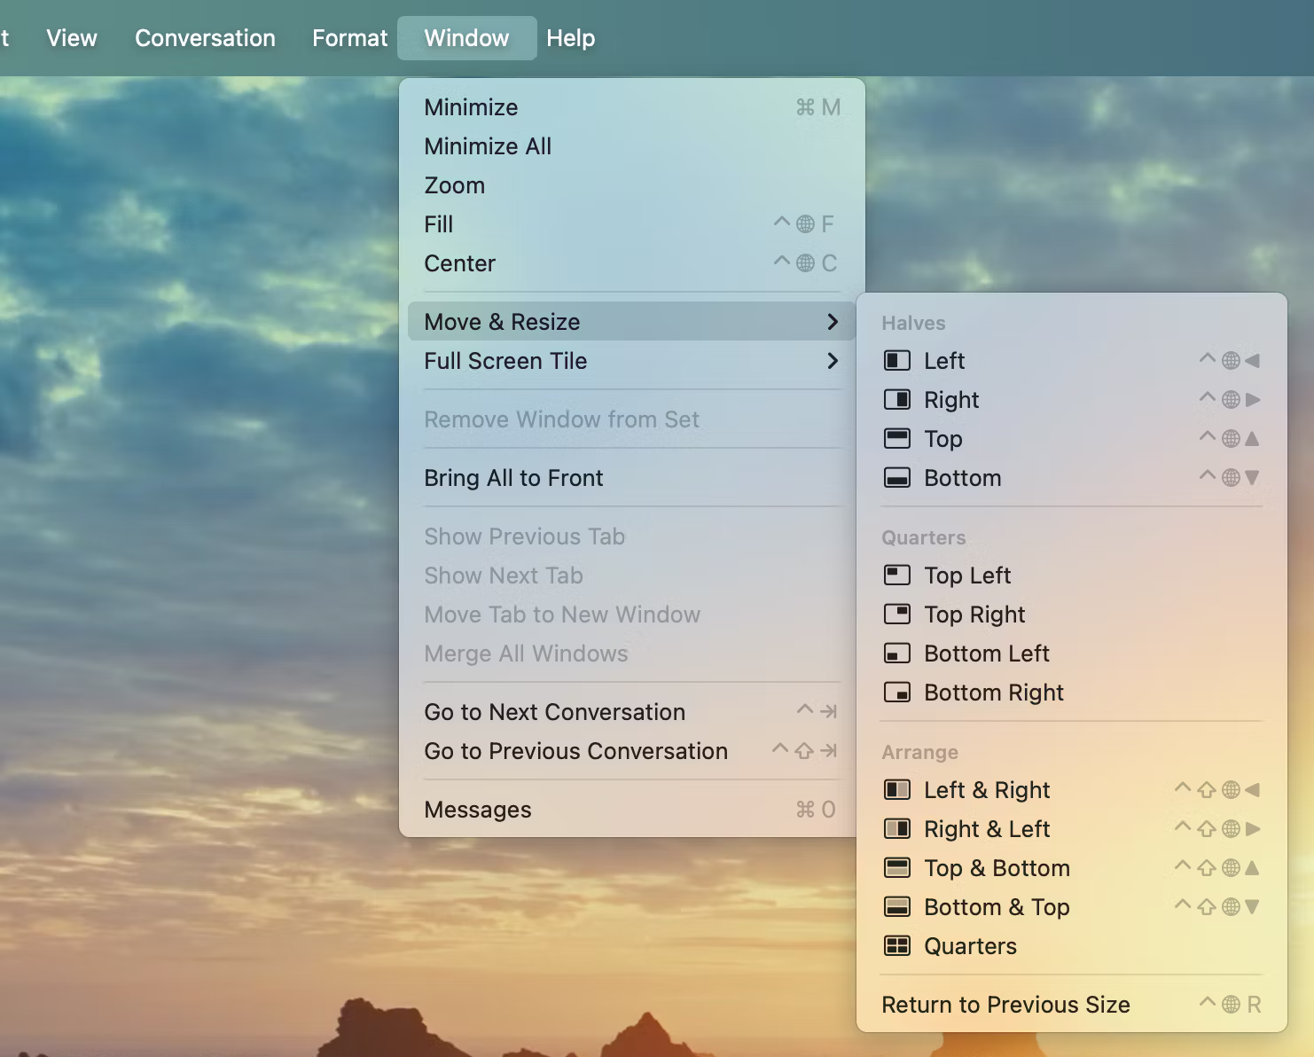The height and width of the screenshot is (1057, 1314).
Task: Click the Quarters label under Arrange
Action: (970, 946)
